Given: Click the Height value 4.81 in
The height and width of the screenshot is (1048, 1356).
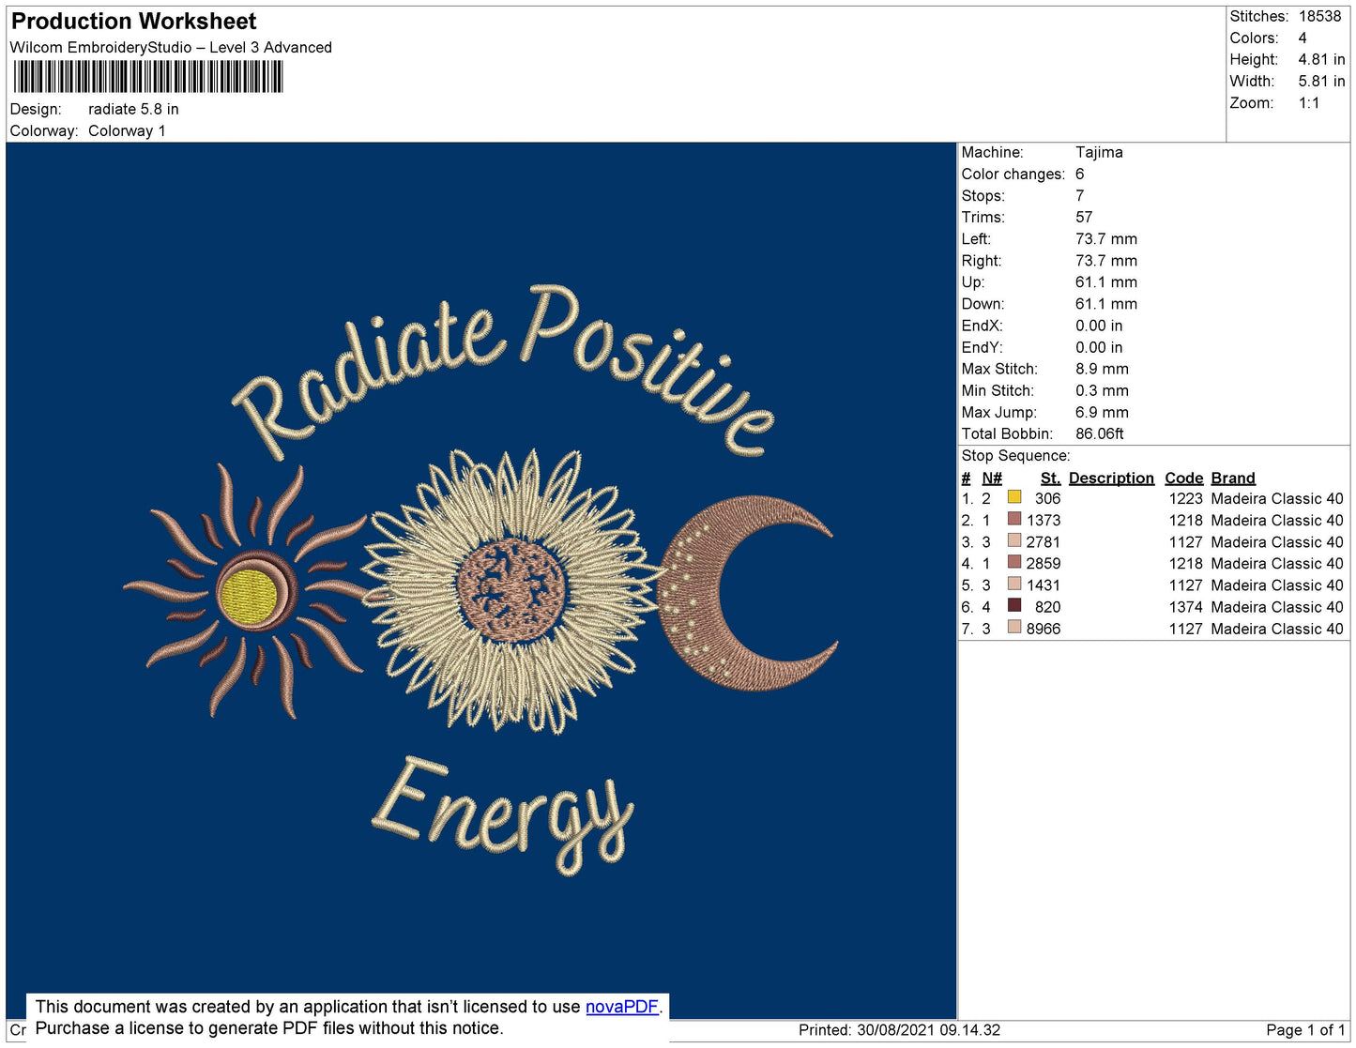Looking at the screenshot, I should point(1321,59).
